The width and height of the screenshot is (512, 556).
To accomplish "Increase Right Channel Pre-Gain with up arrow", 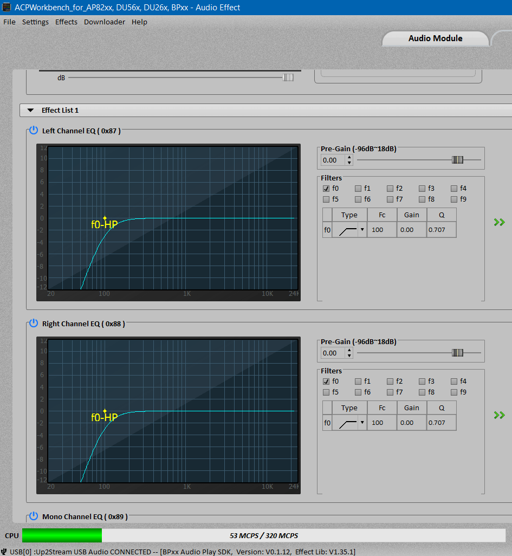I will coord(349,350).
